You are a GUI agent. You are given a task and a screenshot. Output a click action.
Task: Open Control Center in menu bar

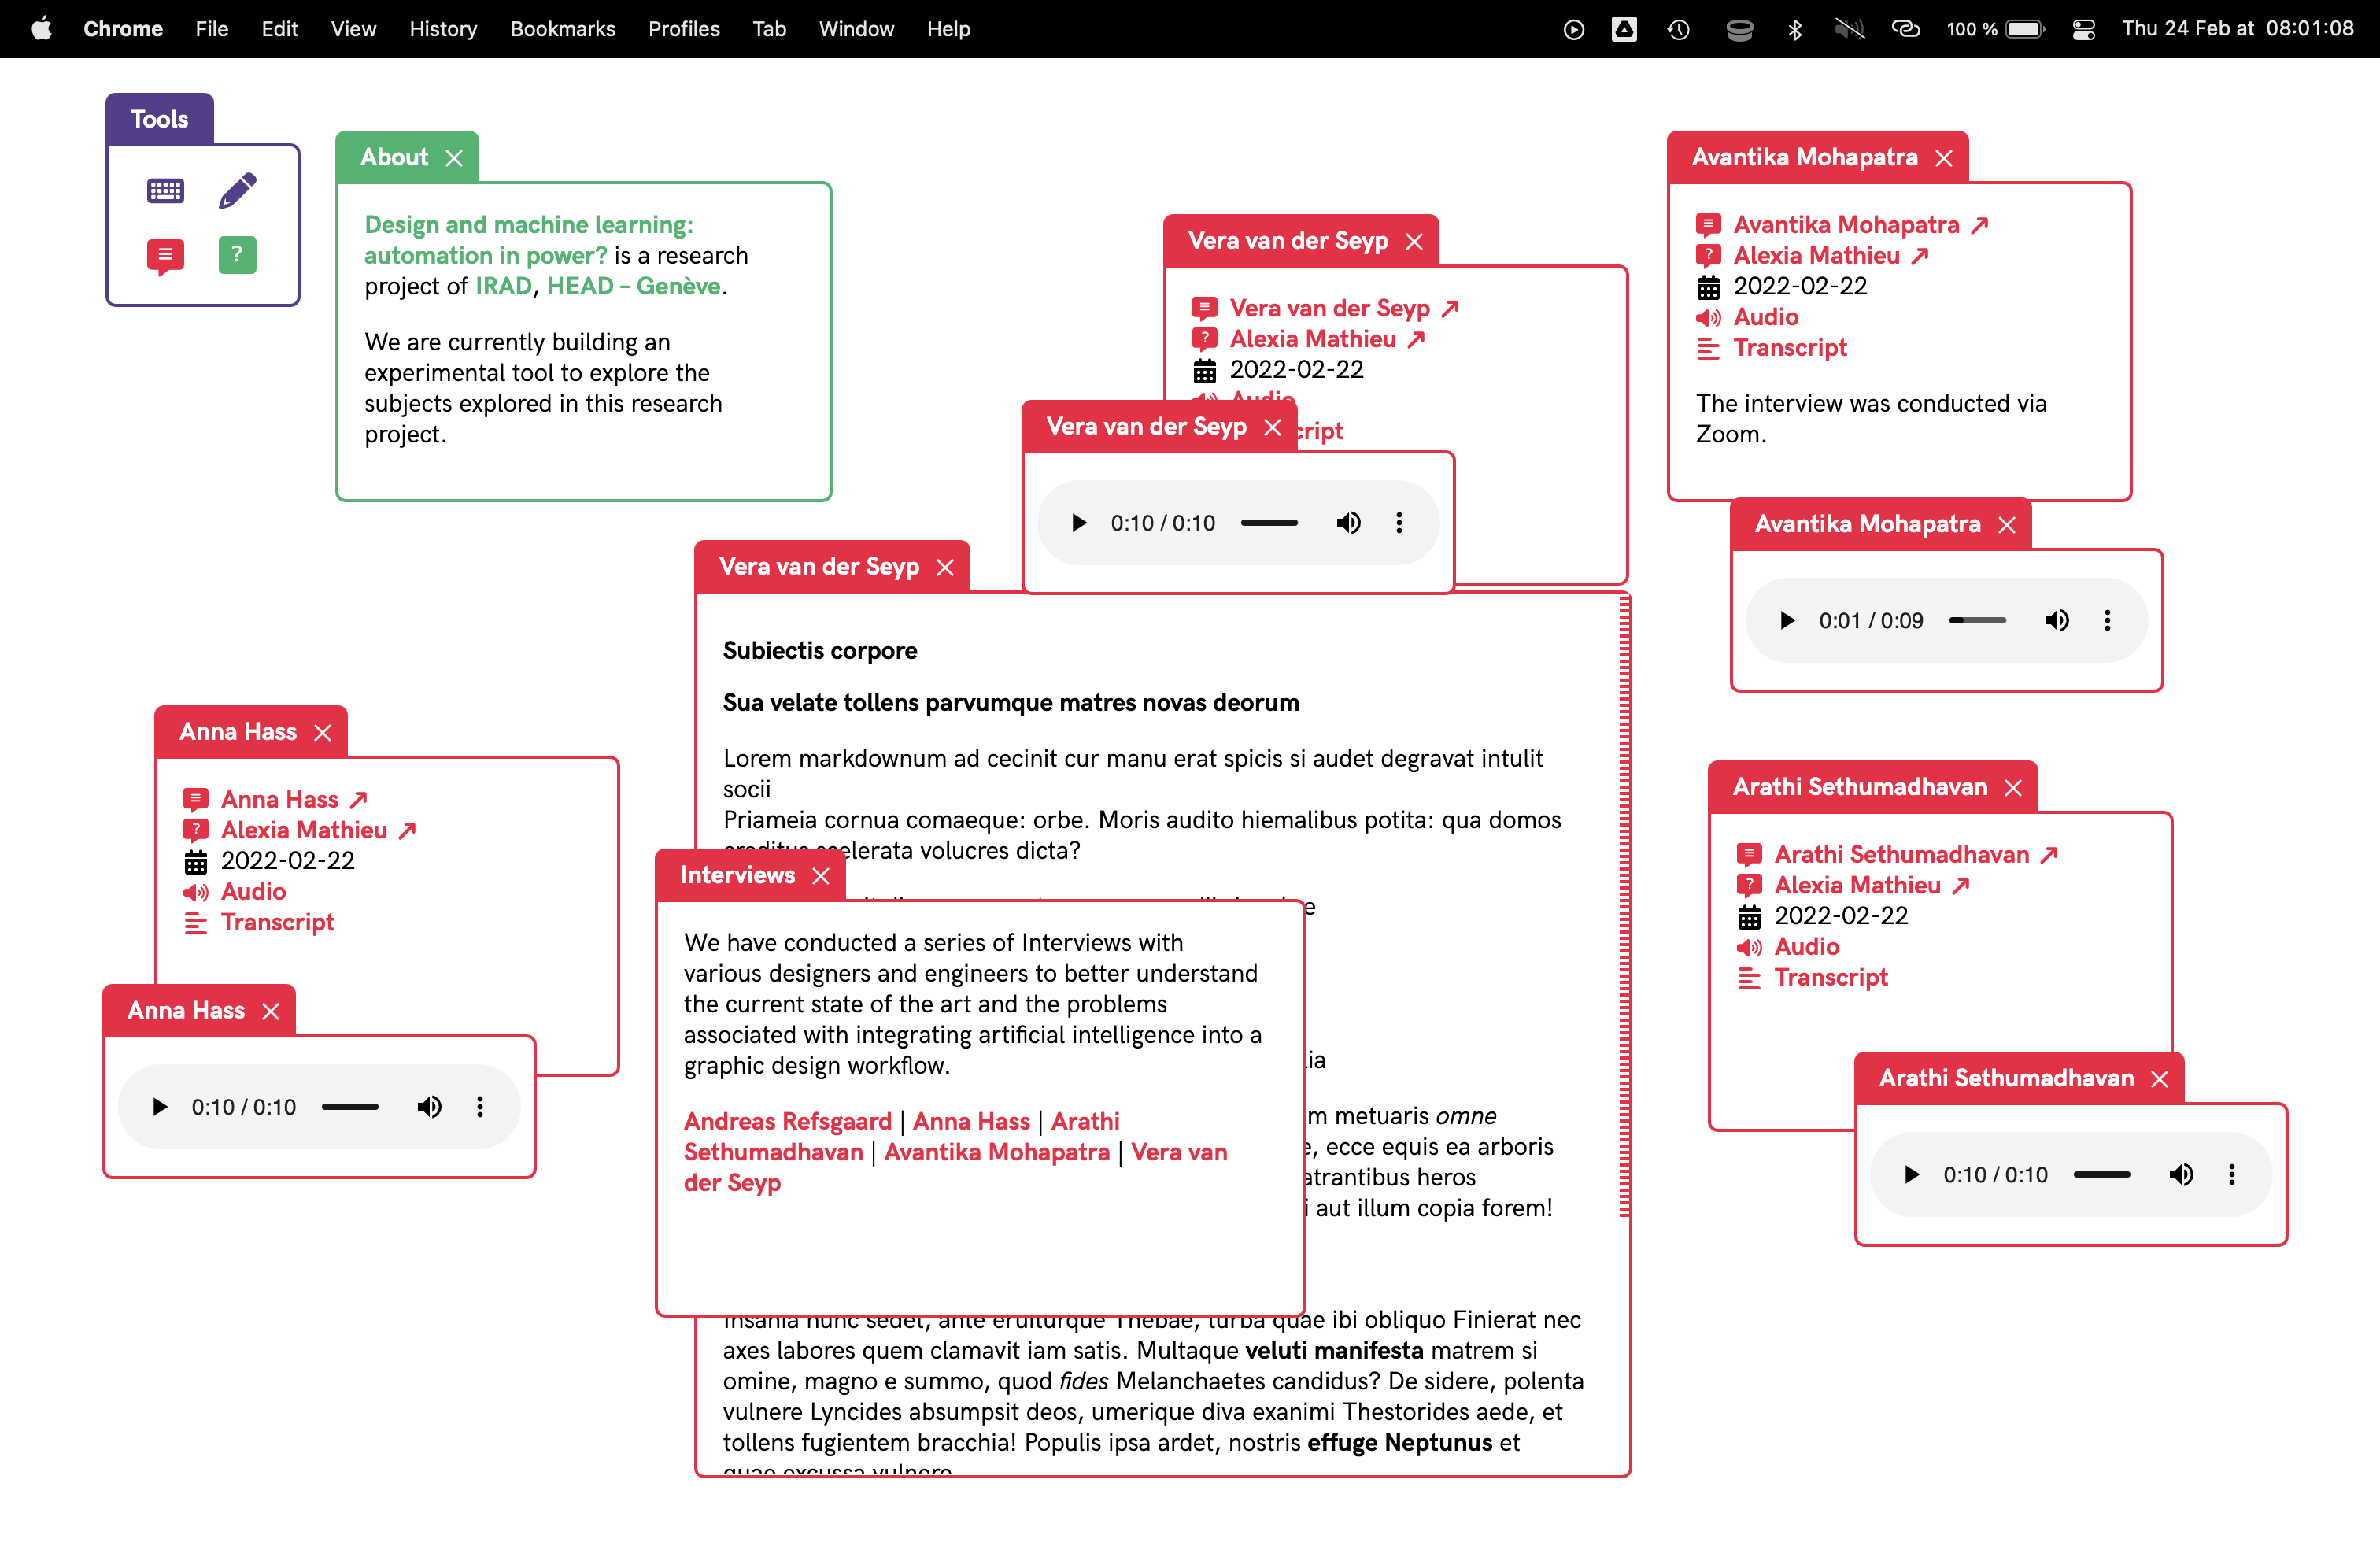coord(2084,29)
